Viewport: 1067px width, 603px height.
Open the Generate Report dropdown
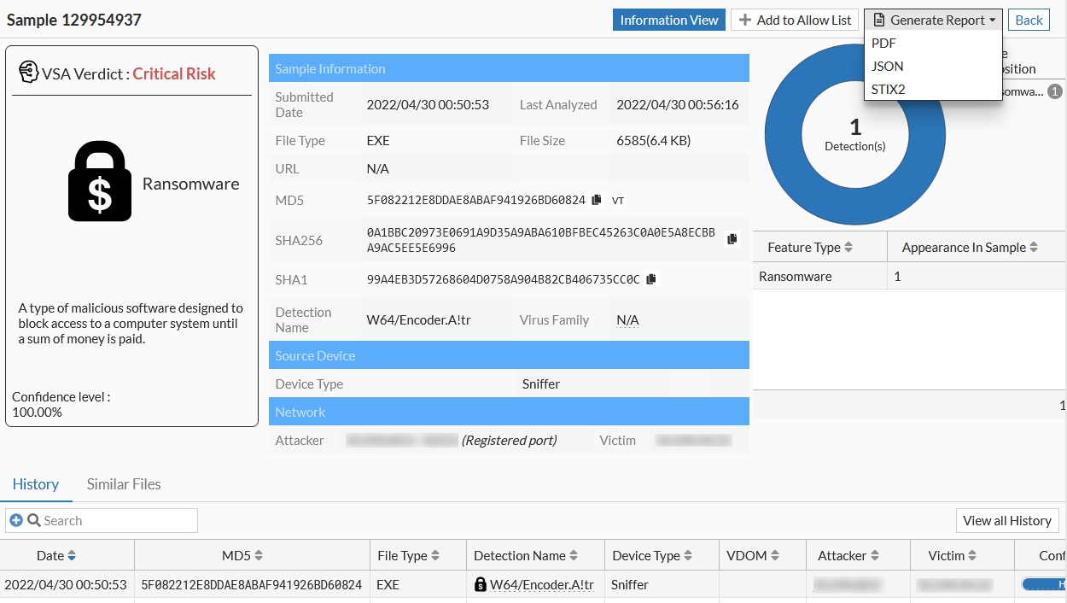point(932,20)
